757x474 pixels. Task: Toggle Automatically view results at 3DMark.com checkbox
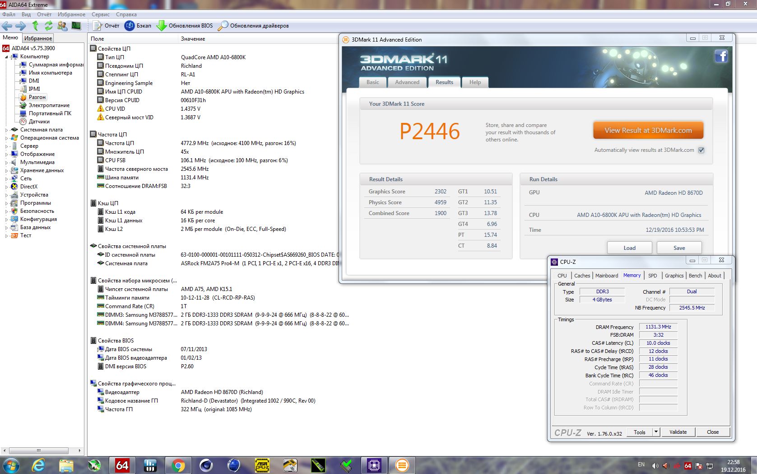[701, 150]
